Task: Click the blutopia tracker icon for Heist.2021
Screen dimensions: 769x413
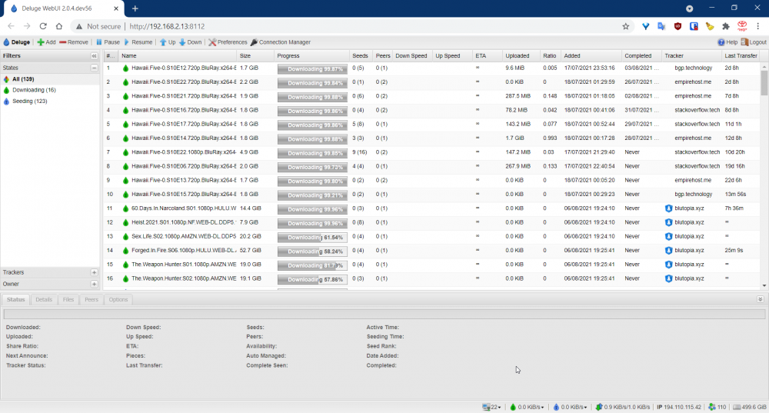Action: click(x=668, y=223)
